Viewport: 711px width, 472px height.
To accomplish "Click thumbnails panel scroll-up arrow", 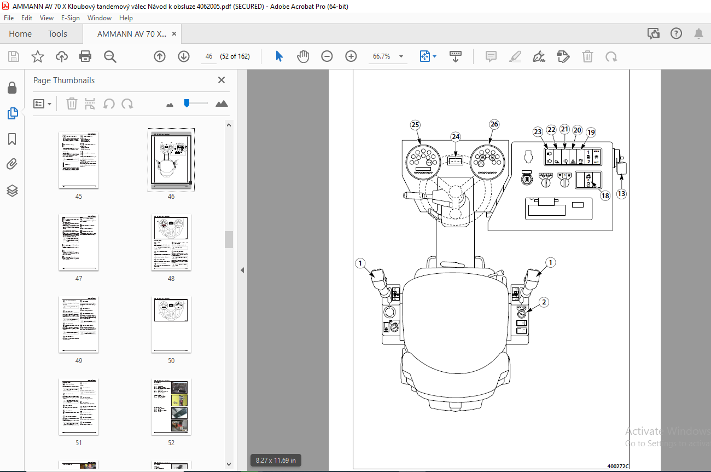I will click(x=229, y=125).
